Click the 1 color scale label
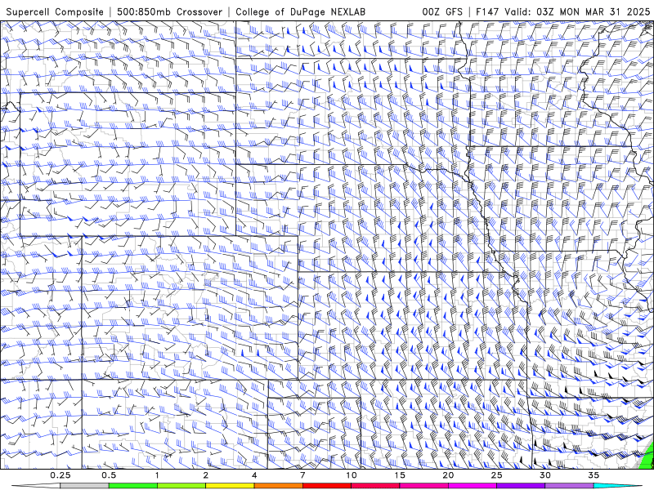 tap(157, 475)
